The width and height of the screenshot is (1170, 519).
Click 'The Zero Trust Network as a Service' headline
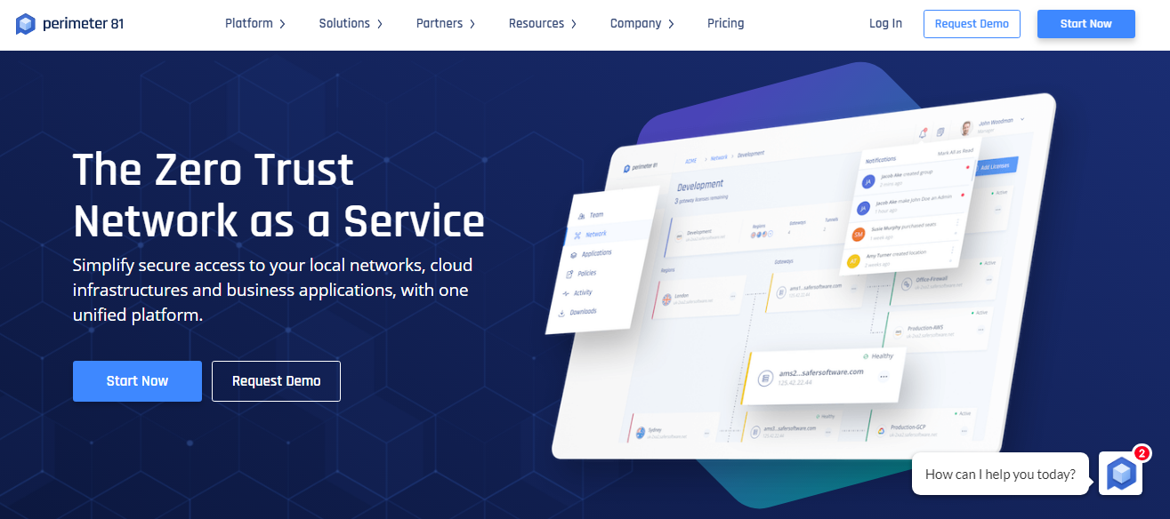point(278,195)
